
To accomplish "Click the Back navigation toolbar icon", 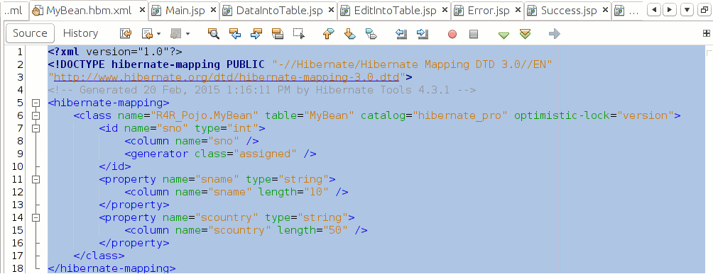I will (147, 33).
